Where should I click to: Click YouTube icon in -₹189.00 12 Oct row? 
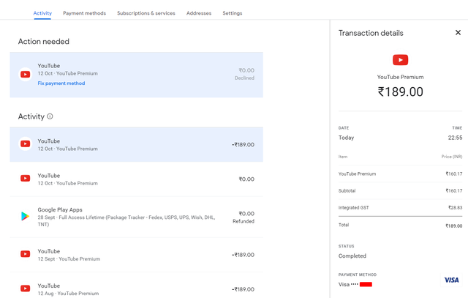(26, 144)
